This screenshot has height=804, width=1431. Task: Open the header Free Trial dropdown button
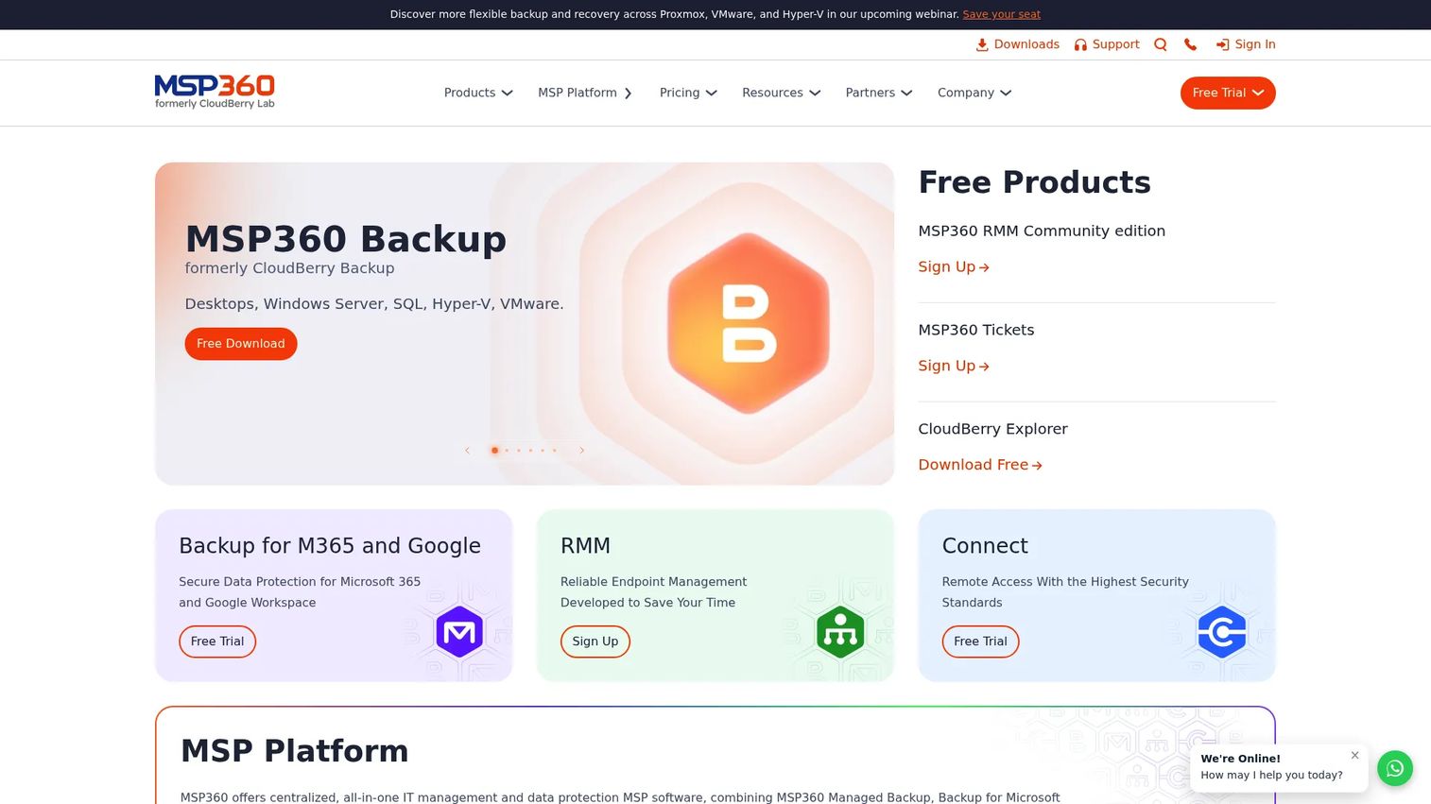pos(1228,93)
